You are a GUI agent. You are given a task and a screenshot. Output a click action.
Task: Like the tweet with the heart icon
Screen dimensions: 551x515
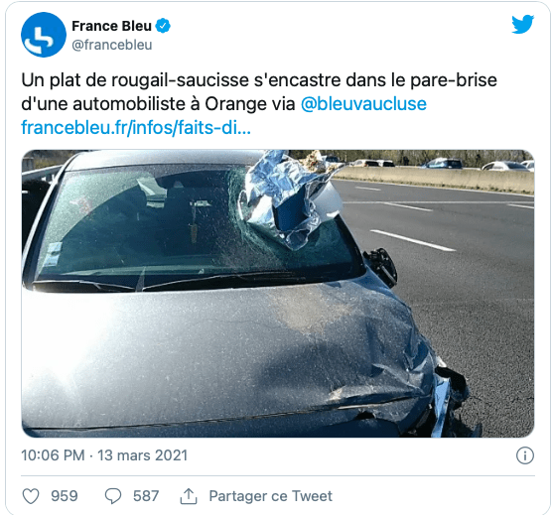[x=31, y=496]
